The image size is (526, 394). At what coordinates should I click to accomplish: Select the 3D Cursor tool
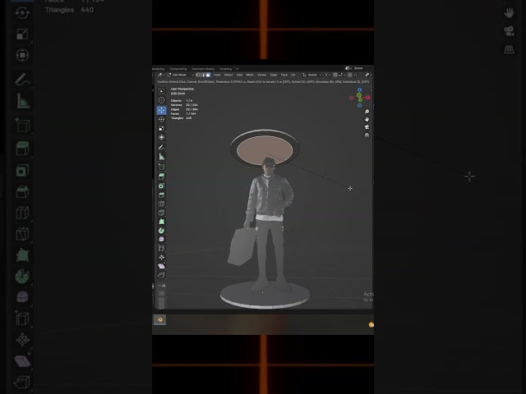(x=161, y=100)
